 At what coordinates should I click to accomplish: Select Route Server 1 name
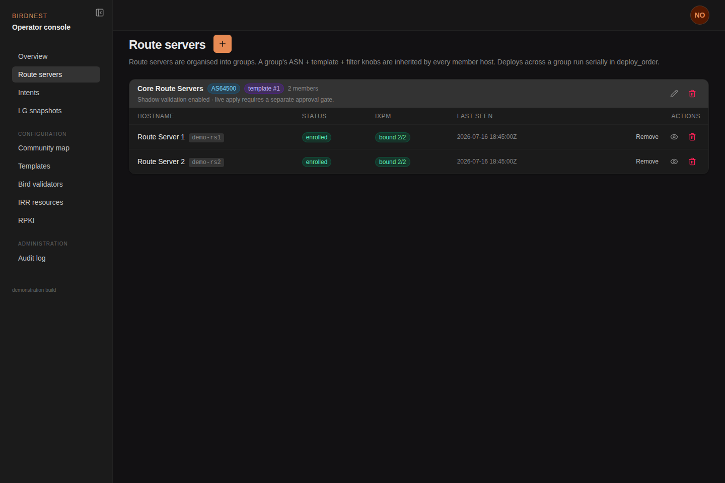tap(161, 137)
